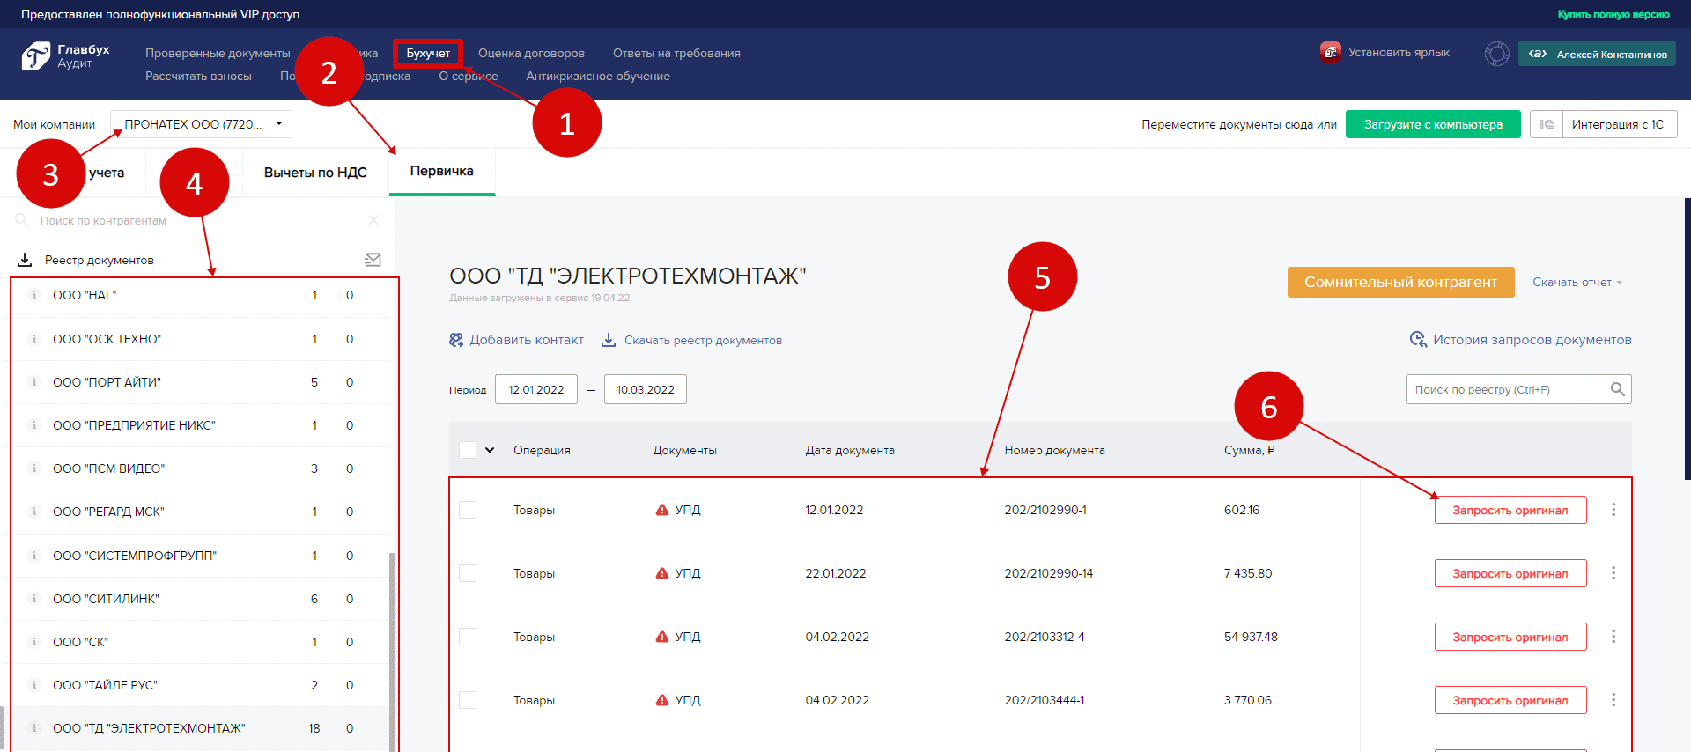Open Антикризисное обучение menu item
Image resolution: width=1691 pixels, height=752 pixels.
click(x=598, y=76)
